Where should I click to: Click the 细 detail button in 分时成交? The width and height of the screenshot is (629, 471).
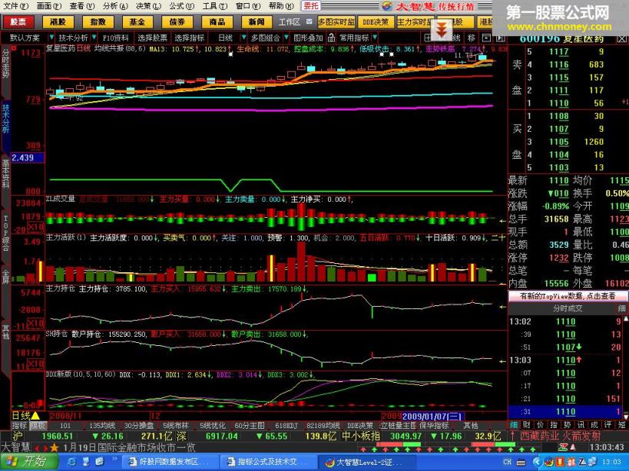(622, 308)
